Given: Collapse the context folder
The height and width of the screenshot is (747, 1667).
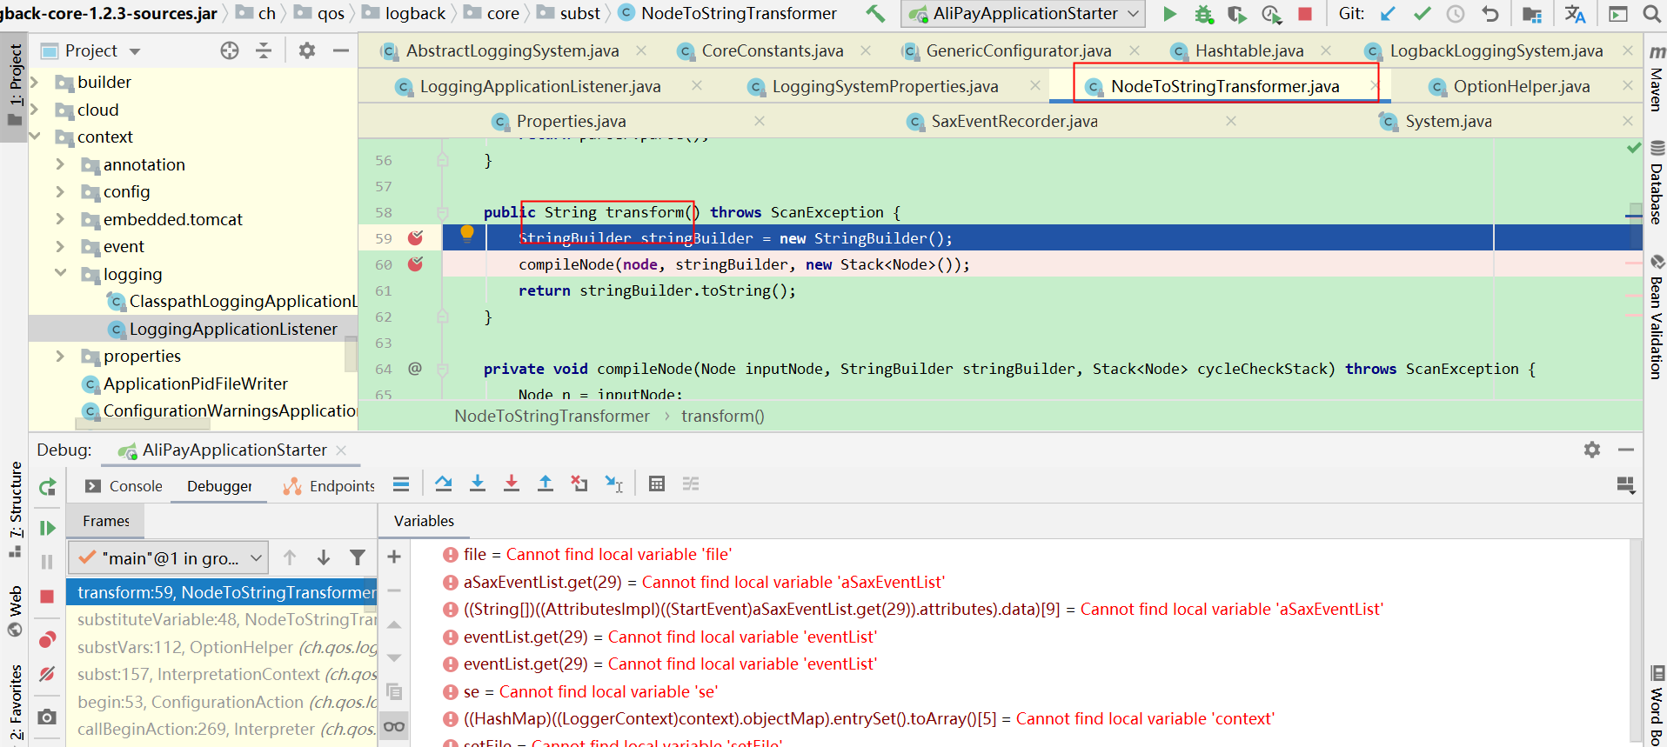Looking at the screenshot, I should tap(35, 137).
